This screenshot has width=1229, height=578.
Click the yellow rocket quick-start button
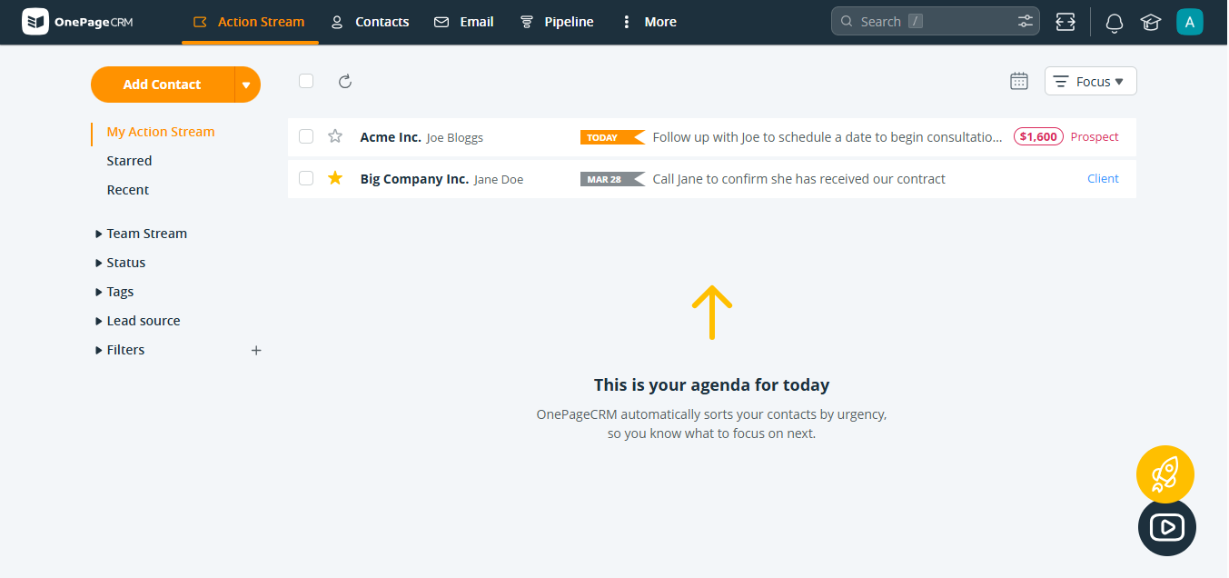click(x=1165, y=474)
